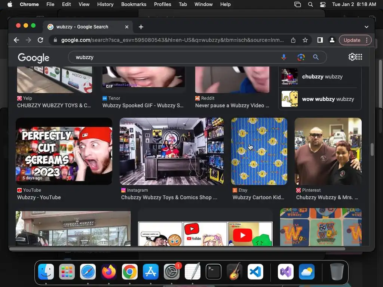Viewport: 383px width, 287px height.
Task: Open the Bookmarks menu
Action: coord(134,4)
